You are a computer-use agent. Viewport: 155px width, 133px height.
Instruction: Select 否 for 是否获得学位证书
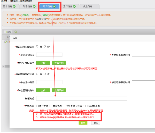[x=45, y=74]
